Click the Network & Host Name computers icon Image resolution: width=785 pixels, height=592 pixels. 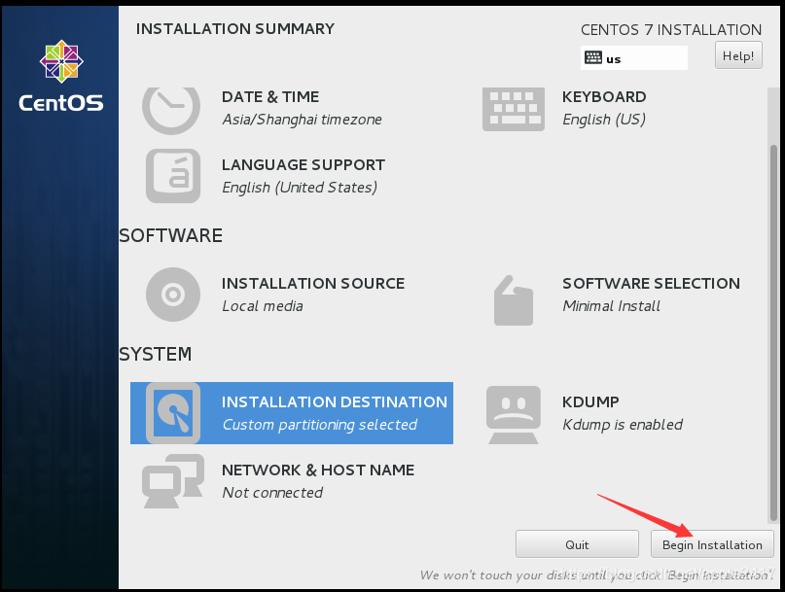click(x=173, y=481)
